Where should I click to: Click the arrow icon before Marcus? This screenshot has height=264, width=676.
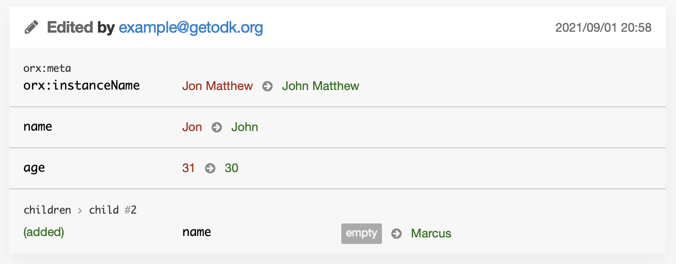(396, 234)
